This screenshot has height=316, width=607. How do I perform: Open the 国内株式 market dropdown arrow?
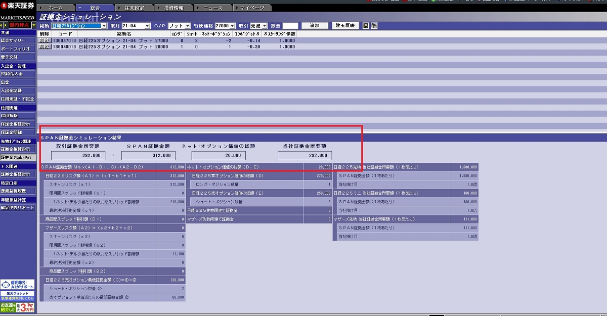coord(34,25)
